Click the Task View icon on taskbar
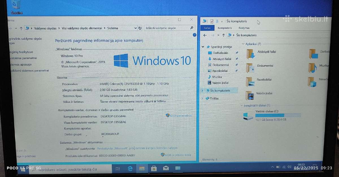This screenshot has height=177, width=339. [118, 169]
